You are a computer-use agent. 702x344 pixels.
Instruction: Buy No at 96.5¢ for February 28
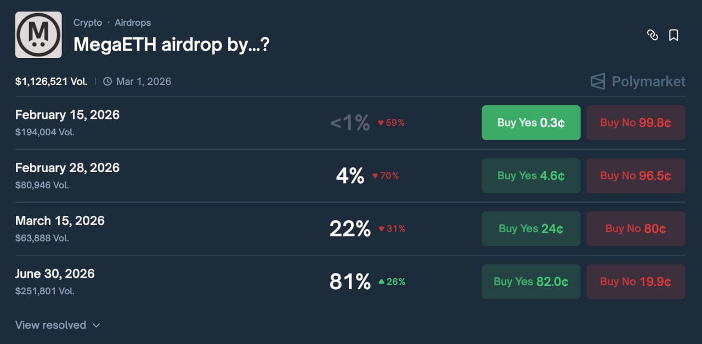tap(635, 176)
